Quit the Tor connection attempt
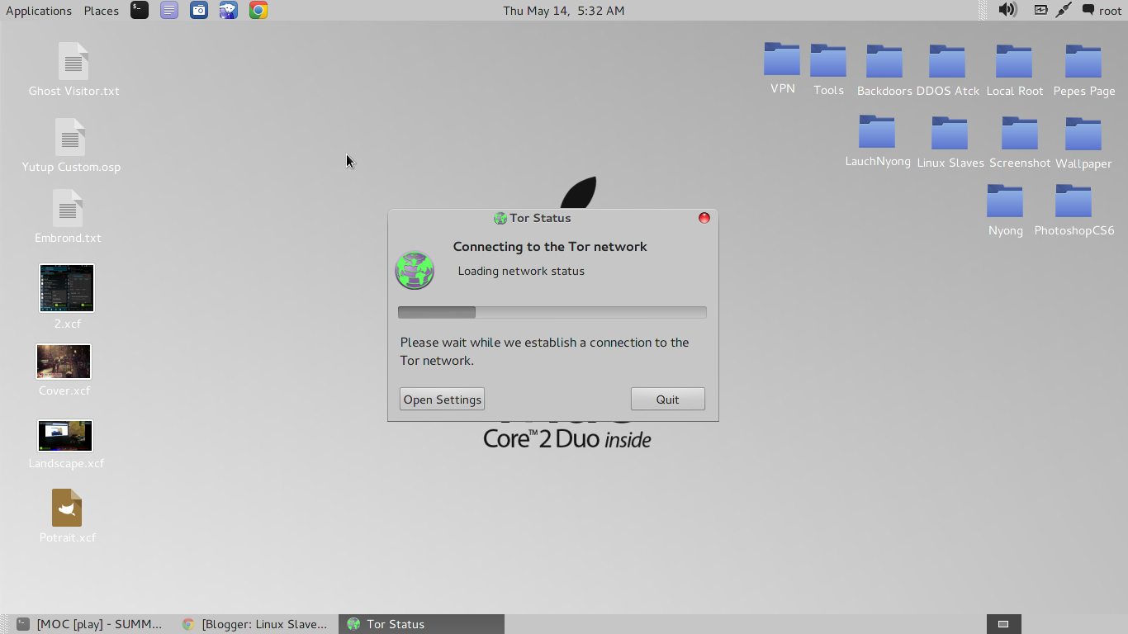Image resolution: width=1128 pixels, height=634 pixels. tap(667, 399)
